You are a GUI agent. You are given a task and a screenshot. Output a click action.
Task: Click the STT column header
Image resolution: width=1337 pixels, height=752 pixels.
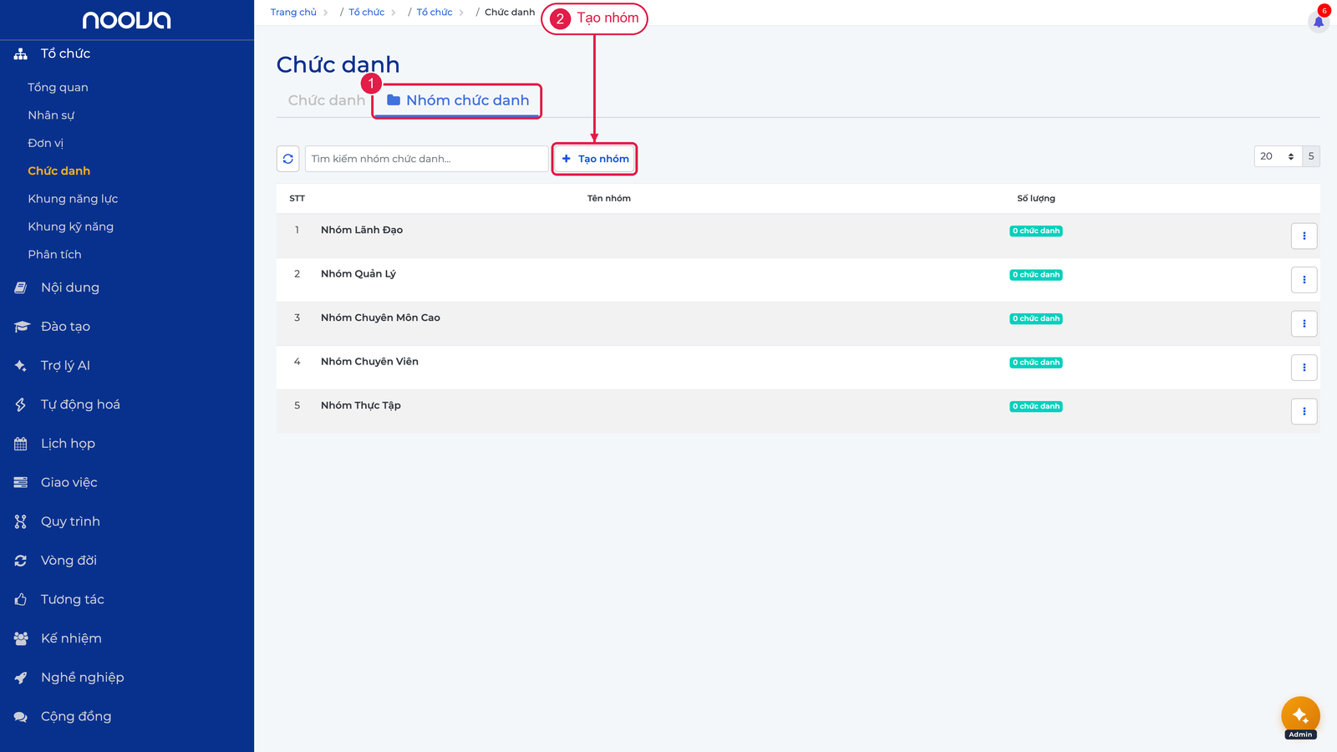tap(297, 199)
